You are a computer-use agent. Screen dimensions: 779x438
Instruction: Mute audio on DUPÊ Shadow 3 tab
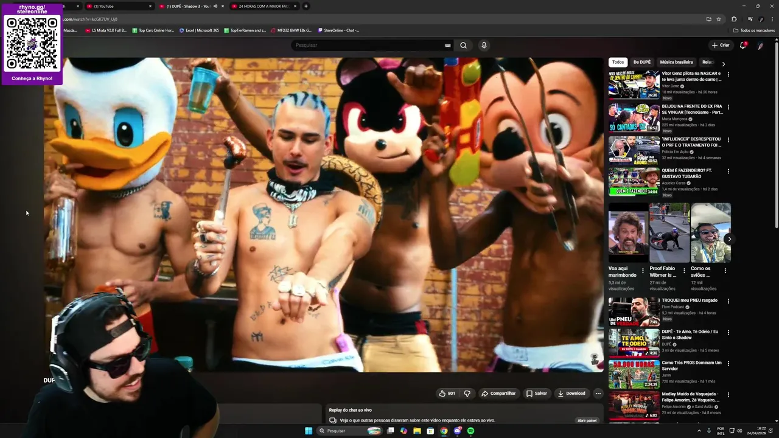point(215,6)
